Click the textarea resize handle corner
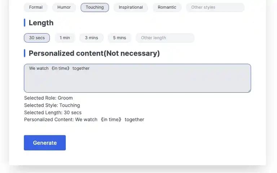The height and width of the screenshot is (173, 277). pyautogui.click(x=250, y=91)
